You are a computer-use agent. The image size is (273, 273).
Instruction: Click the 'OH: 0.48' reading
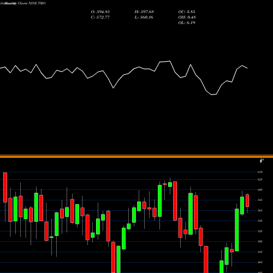point(187,17)
